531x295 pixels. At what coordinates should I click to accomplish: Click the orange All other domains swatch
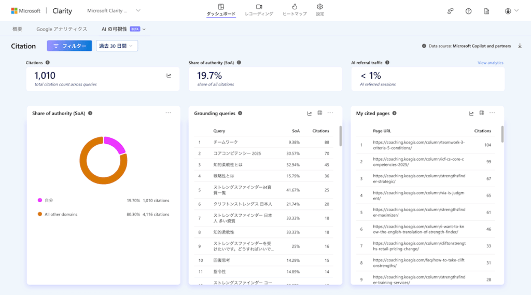point(39,214)
